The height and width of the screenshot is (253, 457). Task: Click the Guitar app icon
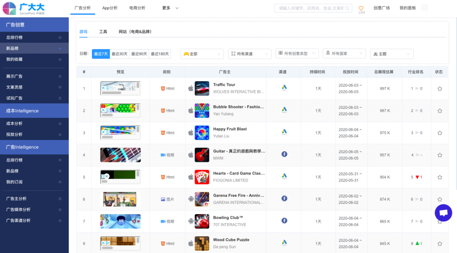click(x=202, y=155)
